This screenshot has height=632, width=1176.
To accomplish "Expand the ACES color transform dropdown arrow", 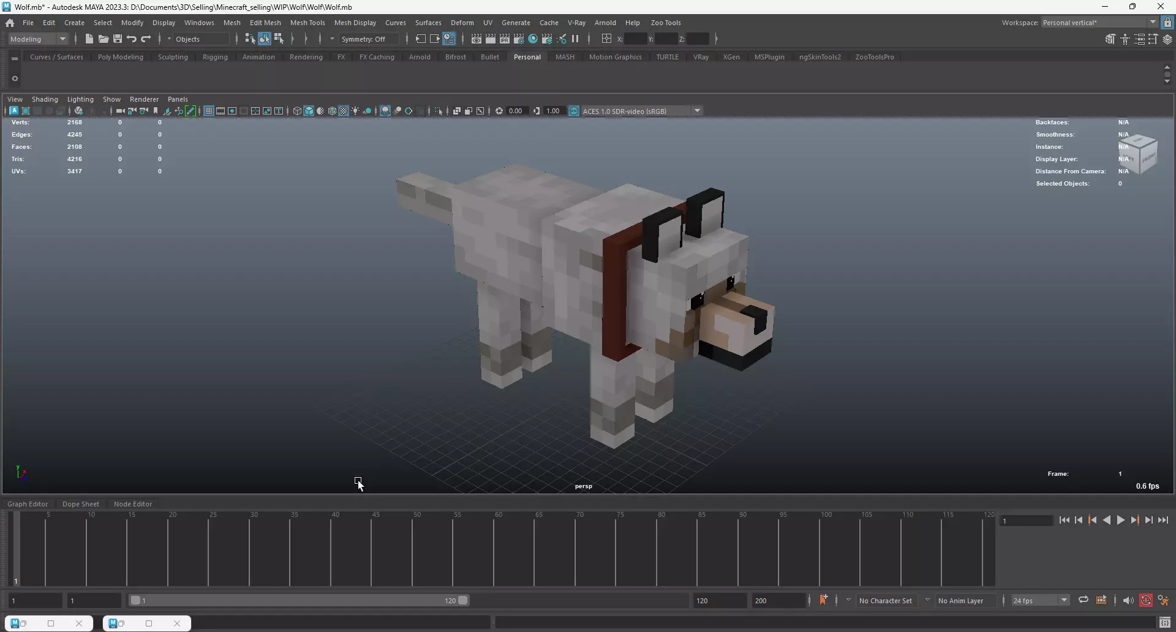I will click(697, 111).
